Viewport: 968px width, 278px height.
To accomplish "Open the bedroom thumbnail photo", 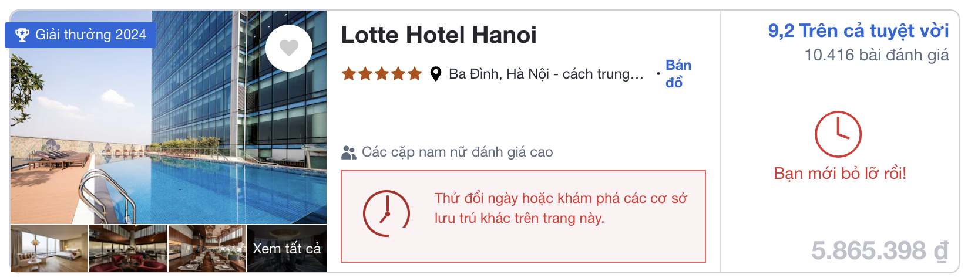I will tap(49, 249).
